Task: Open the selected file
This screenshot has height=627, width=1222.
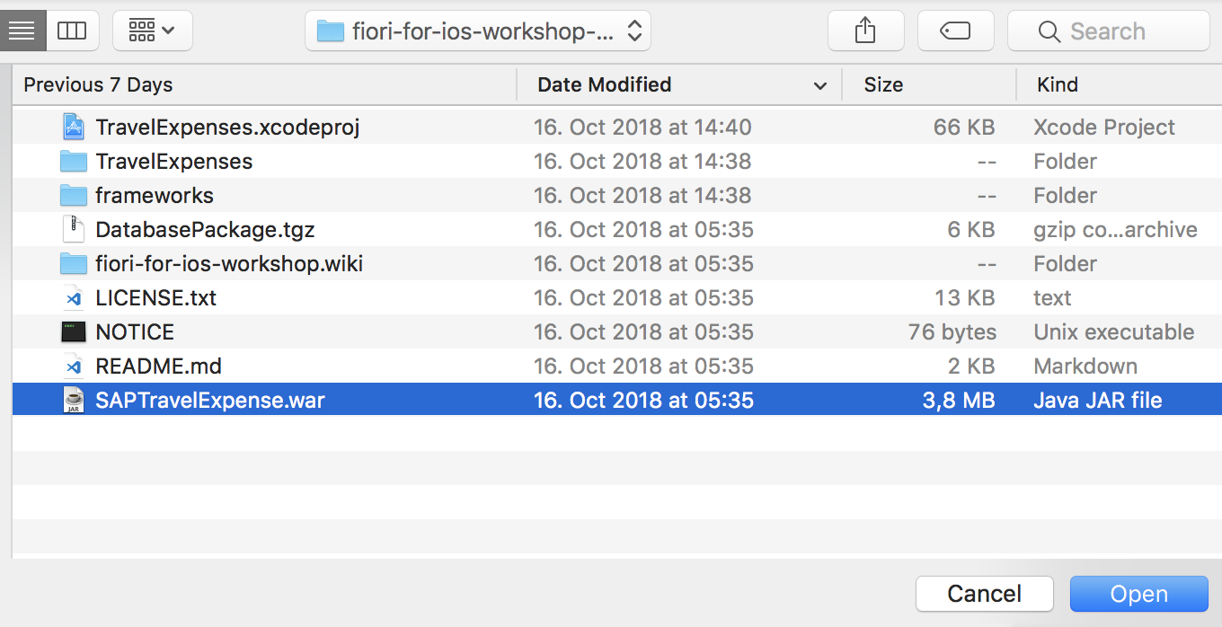Action: pyautogui.click(x=1139, y=594)
